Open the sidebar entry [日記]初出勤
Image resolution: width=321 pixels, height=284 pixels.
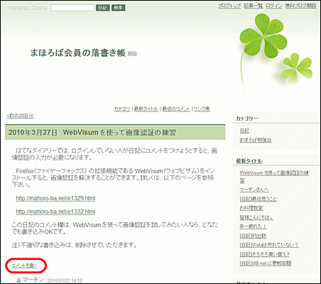pos(253,236)
